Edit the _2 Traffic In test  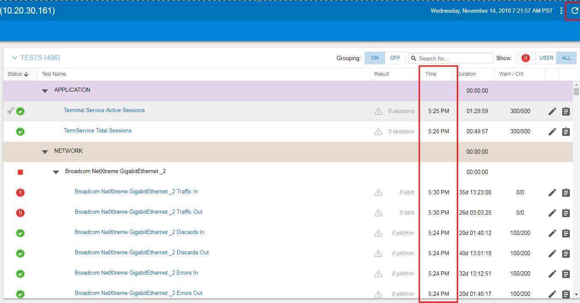552,193
